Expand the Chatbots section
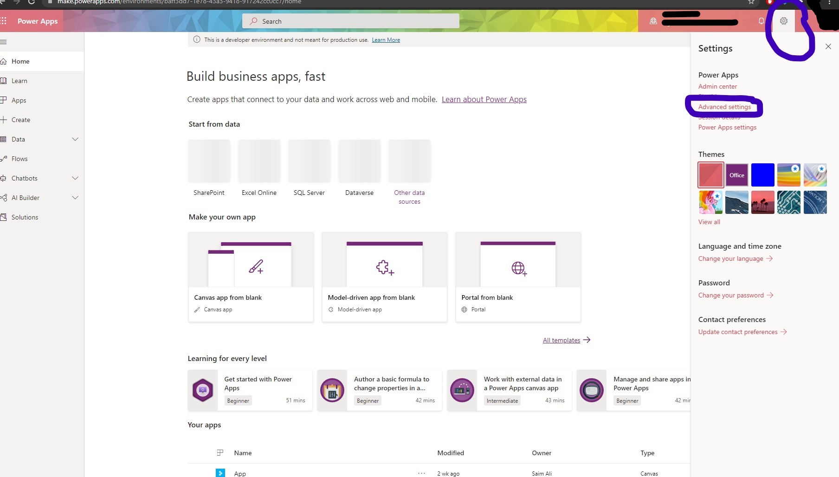 pos(76,178)
